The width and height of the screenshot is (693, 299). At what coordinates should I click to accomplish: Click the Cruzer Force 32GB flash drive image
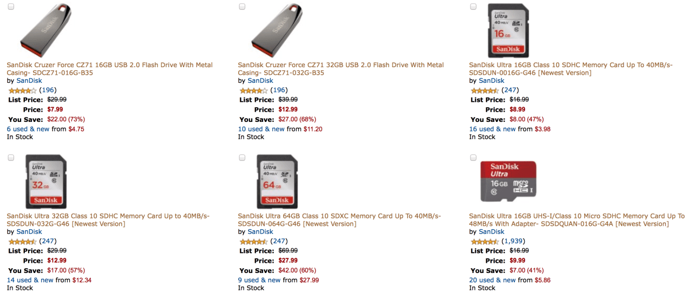pos(277,31)
